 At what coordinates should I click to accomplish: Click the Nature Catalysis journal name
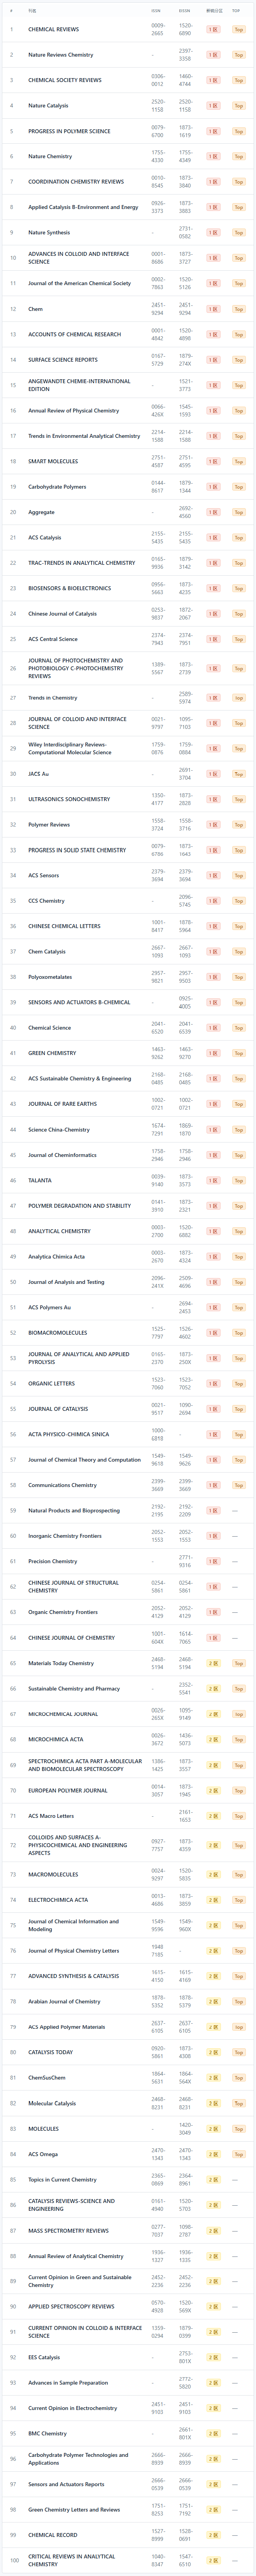coord(49,105)
